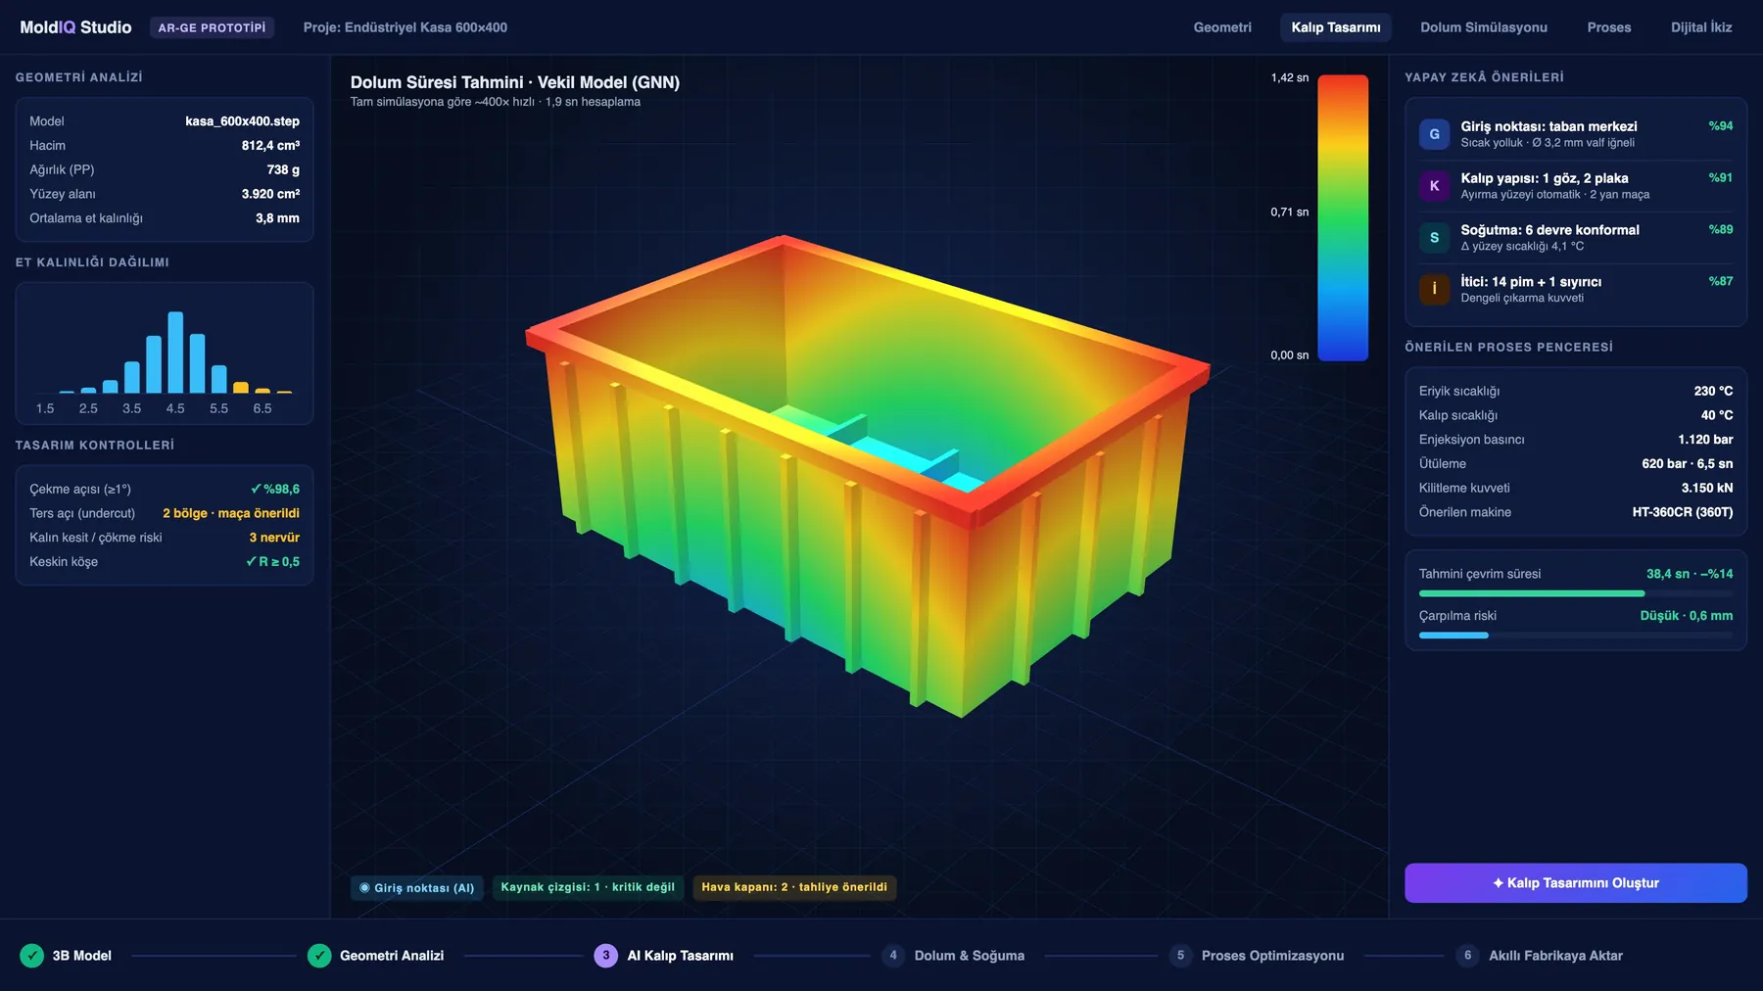Image resolution: width=1763 pixels, height=991 pixels.
Task: Click the purple K mold structure icon
Action: tap(1434, 186)
